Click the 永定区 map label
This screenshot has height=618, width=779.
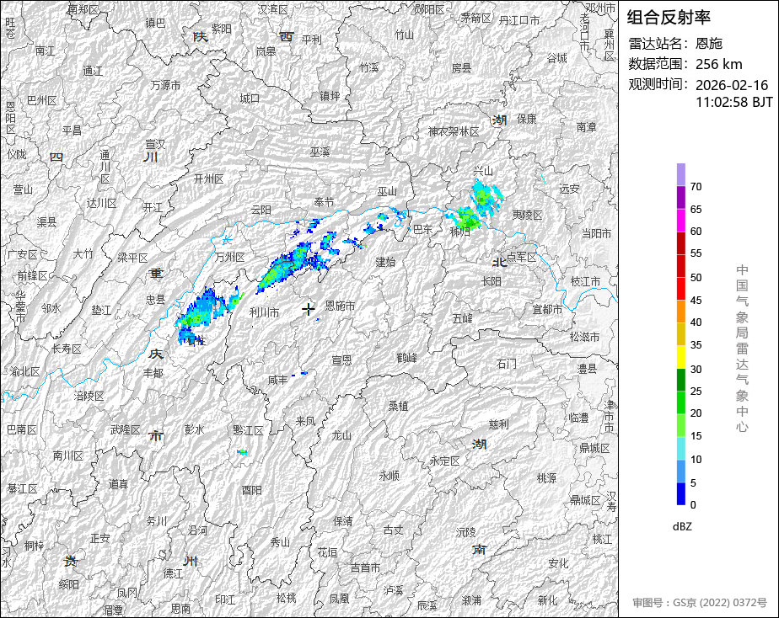point(445,461)
